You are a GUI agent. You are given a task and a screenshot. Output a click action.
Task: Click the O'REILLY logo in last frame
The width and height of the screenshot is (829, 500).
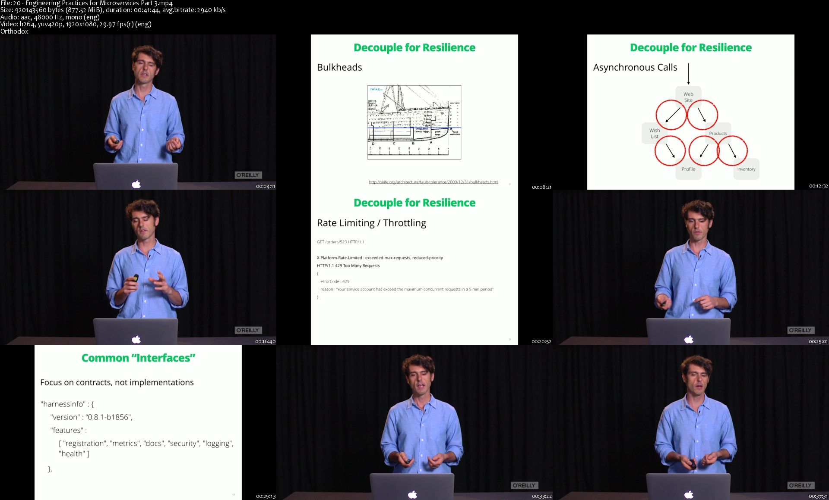pos(801,485)
